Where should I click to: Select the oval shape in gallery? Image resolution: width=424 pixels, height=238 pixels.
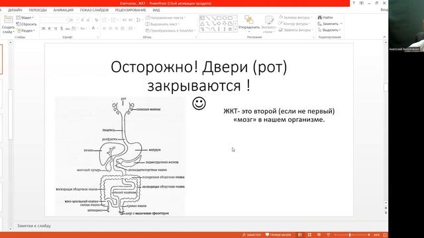225,18
